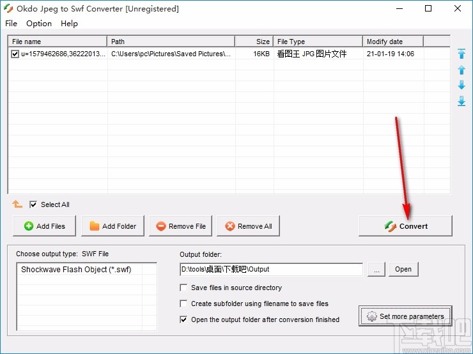Uncheck the u=1579462686 file checkbox
473x354 pixels.
click(15, 54)
